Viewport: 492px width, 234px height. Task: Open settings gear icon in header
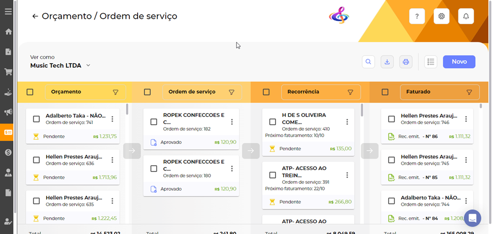[441, 16]
